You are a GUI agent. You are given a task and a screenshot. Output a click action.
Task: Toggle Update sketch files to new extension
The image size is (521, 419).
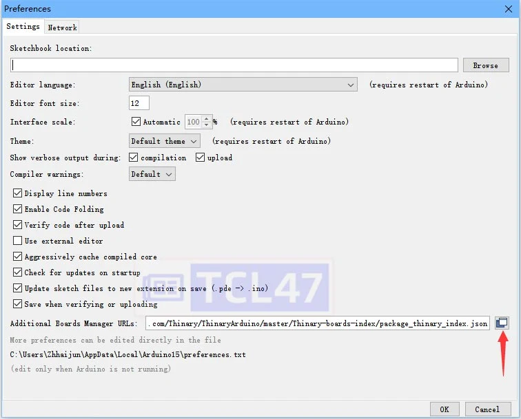coord(18,288)
